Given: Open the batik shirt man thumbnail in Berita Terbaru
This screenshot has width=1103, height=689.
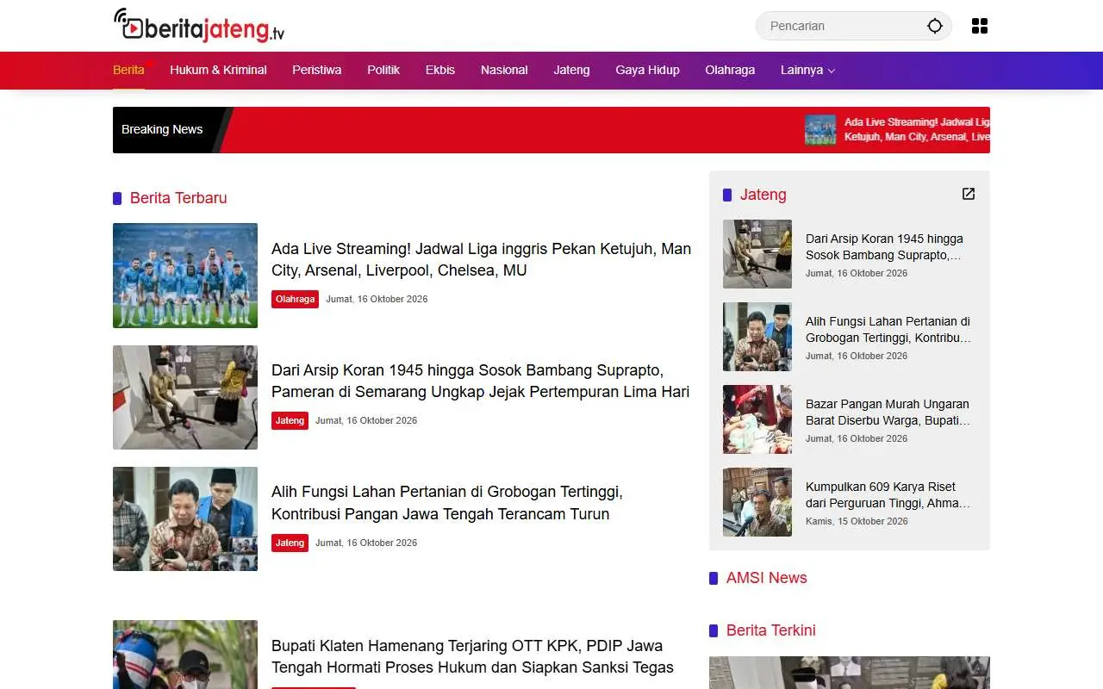Looking at the screenshot, I should pyautogui.click(x=185, y=518).
